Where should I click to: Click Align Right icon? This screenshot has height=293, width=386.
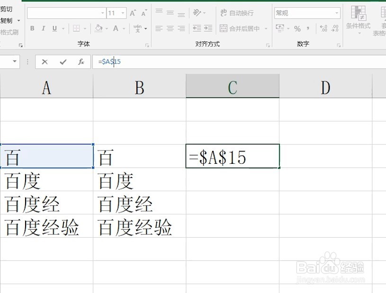(x=181, y=28)
